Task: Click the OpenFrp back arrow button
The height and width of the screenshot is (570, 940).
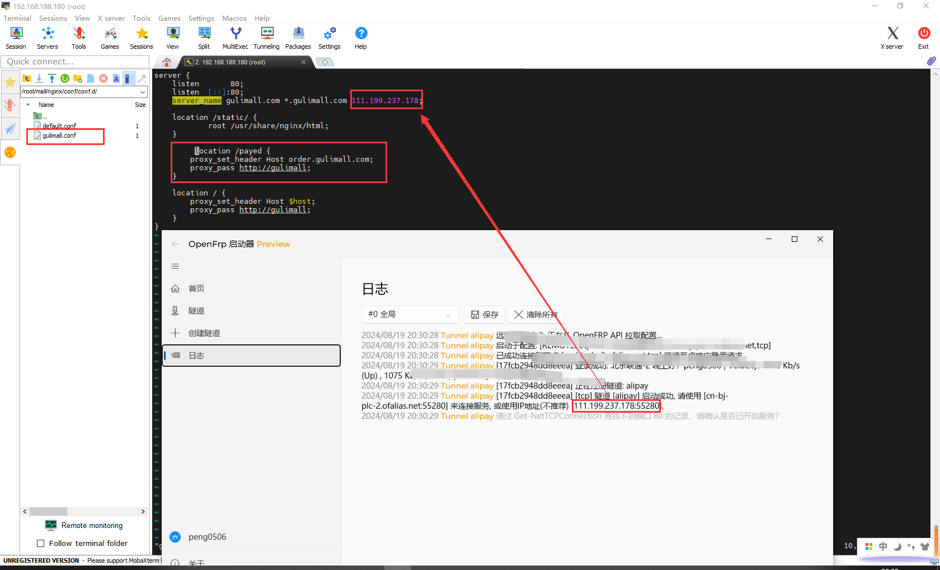Action: pyautogui.click(x=175, y=244)
